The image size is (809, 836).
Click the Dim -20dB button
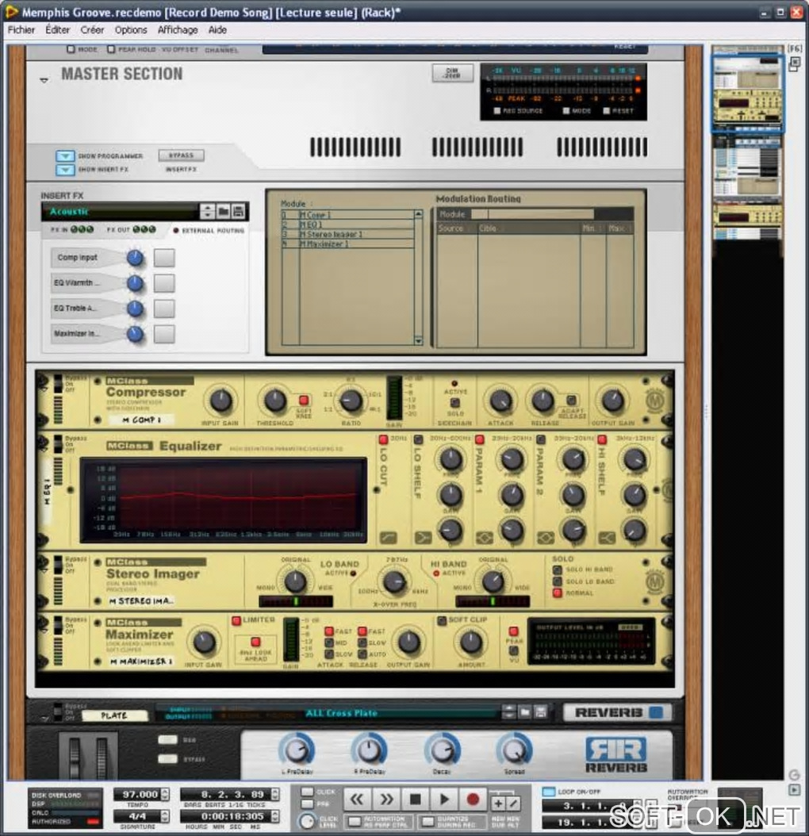(x=452, y=73)
